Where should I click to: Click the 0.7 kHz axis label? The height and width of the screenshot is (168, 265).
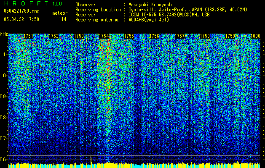point(3,139)
